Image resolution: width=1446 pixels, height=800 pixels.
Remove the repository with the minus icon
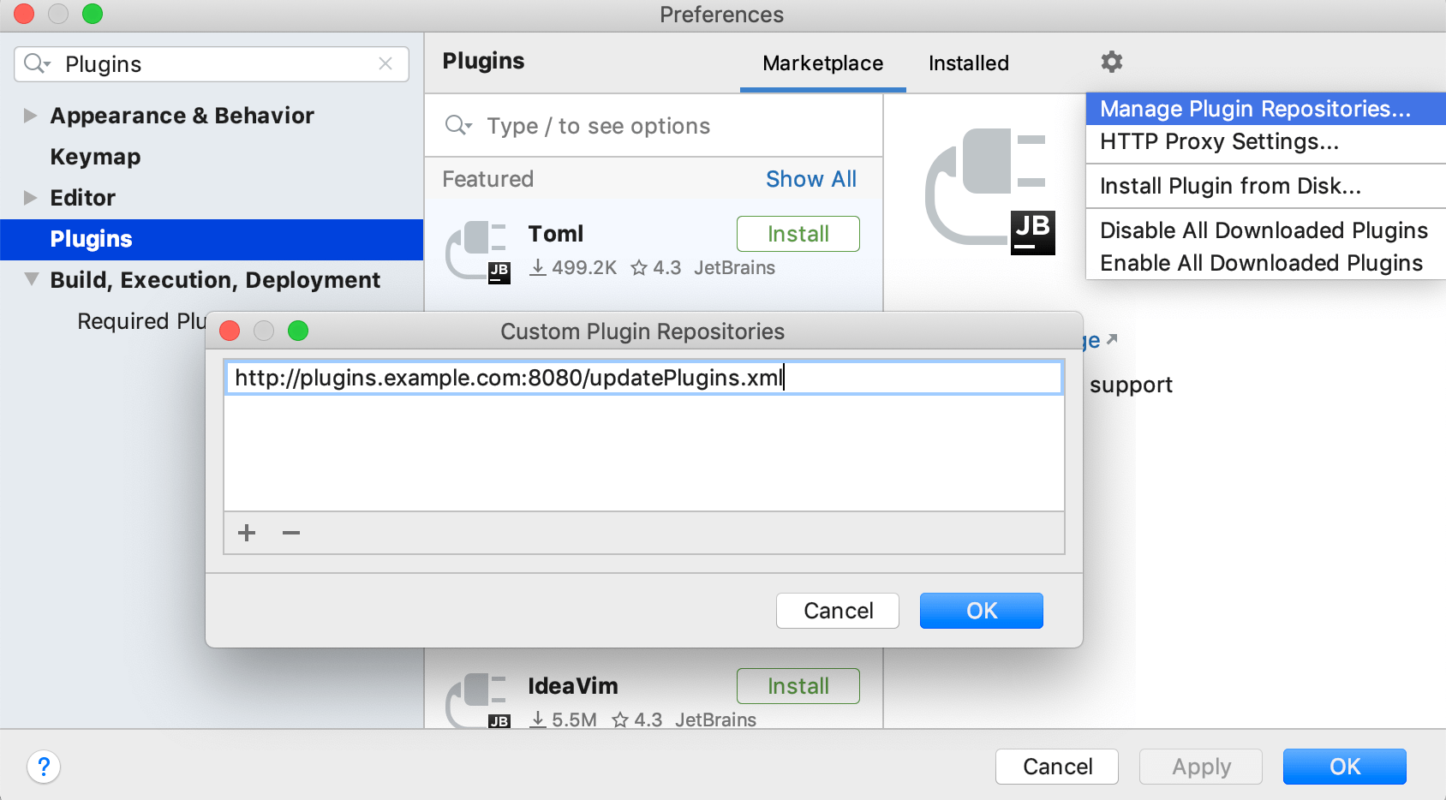[290, 533]
